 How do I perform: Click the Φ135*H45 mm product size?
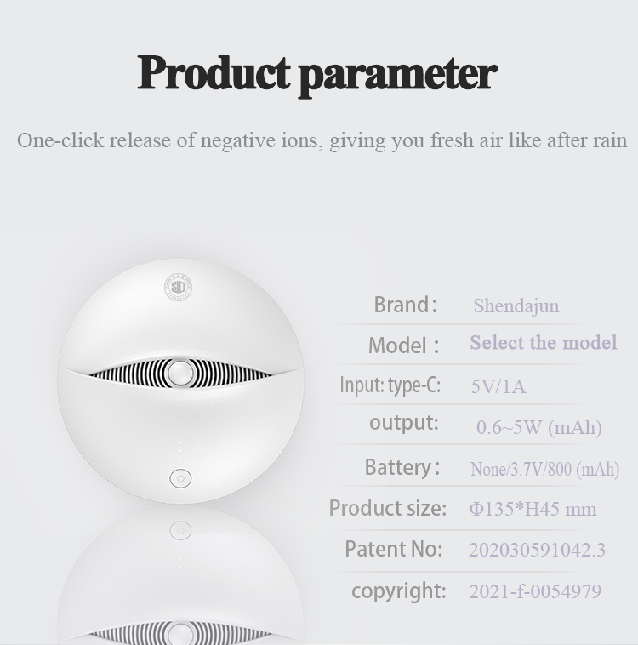pos(533,509)
